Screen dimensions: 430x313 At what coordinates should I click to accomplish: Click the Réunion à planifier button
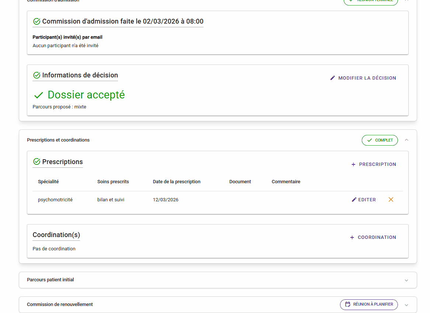369,305
